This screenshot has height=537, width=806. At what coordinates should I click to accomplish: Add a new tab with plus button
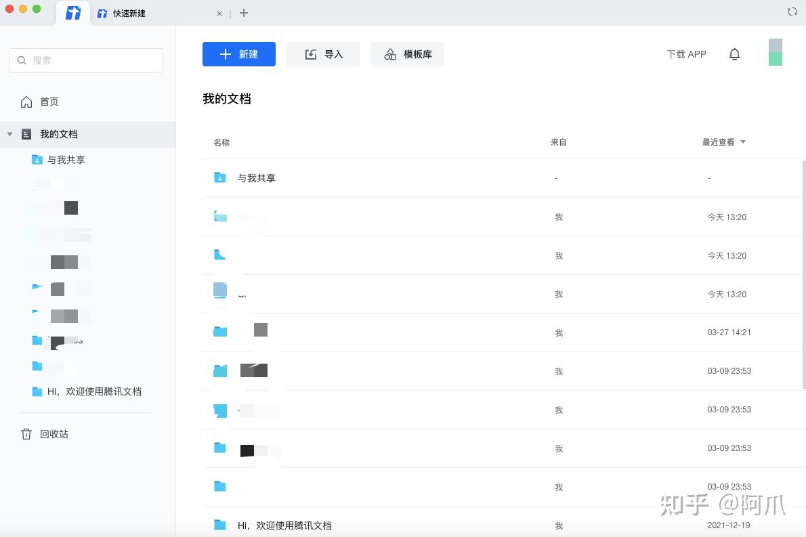(x=244, y=13)
